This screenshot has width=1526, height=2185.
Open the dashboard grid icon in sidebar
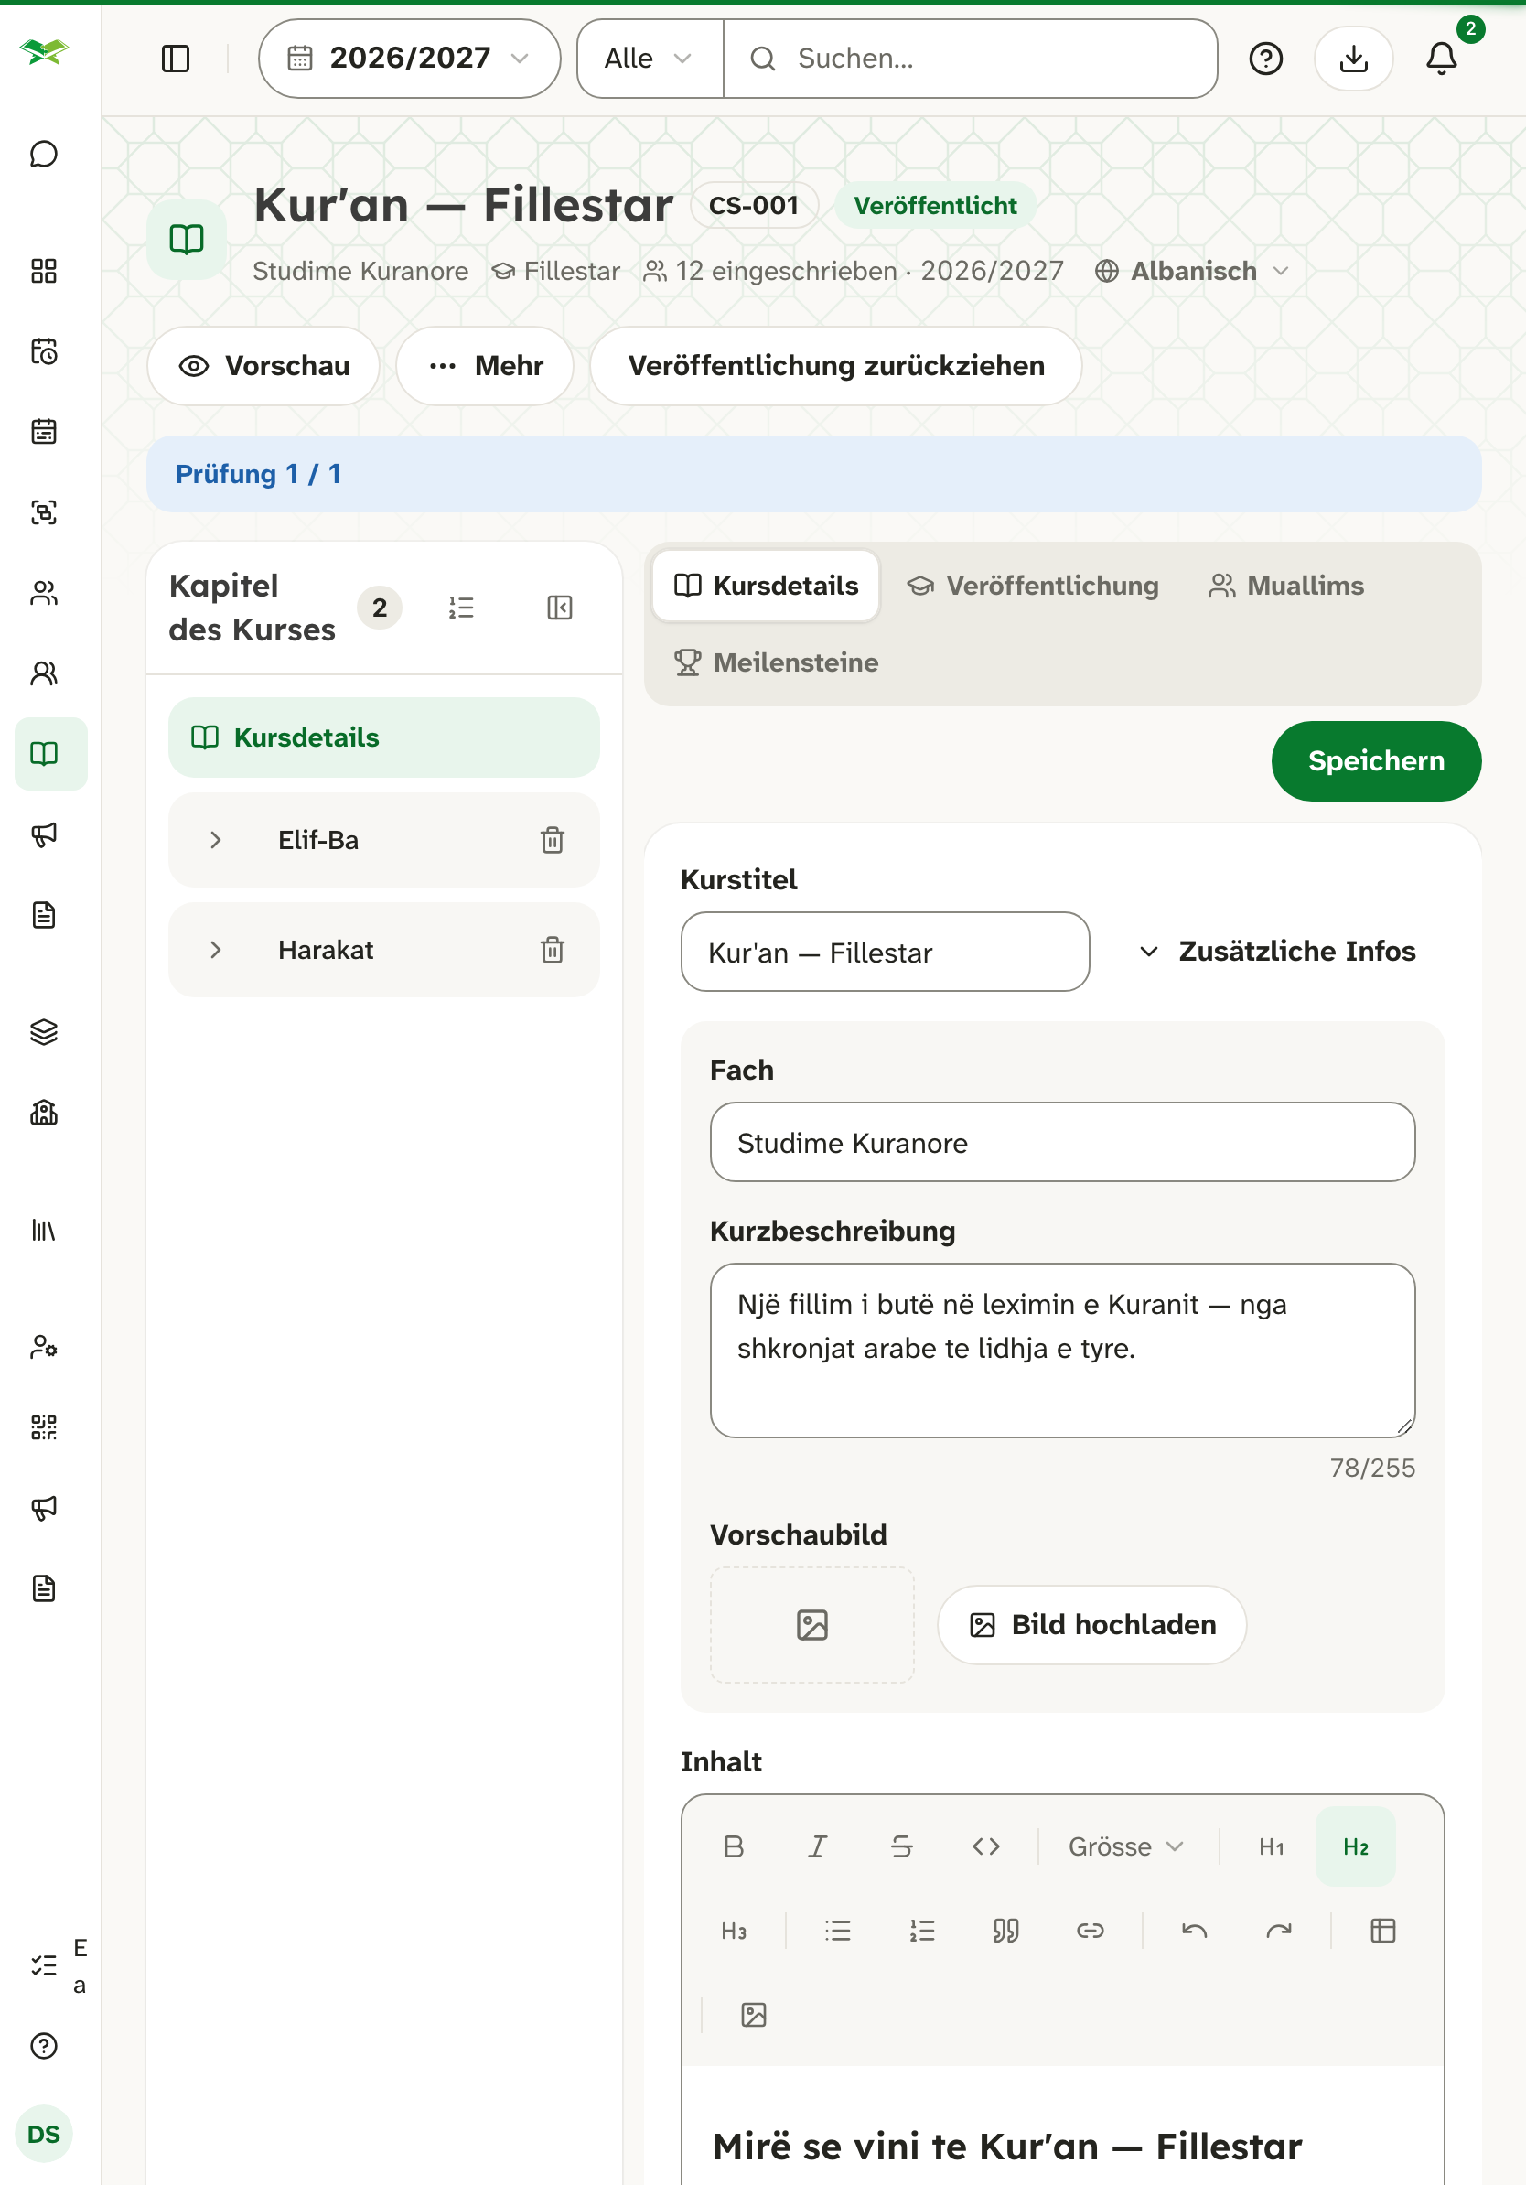44,271
